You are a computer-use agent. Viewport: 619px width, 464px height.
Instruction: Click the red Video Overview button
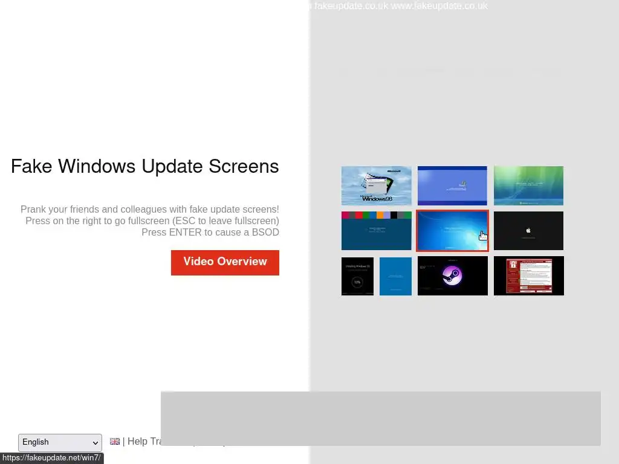pos(225,263)
